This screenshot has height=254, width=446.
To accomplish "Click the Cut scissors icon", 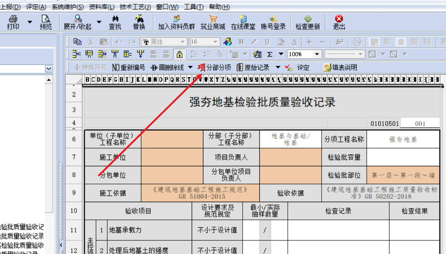I will pyautogui.click(x=91, y=42).
